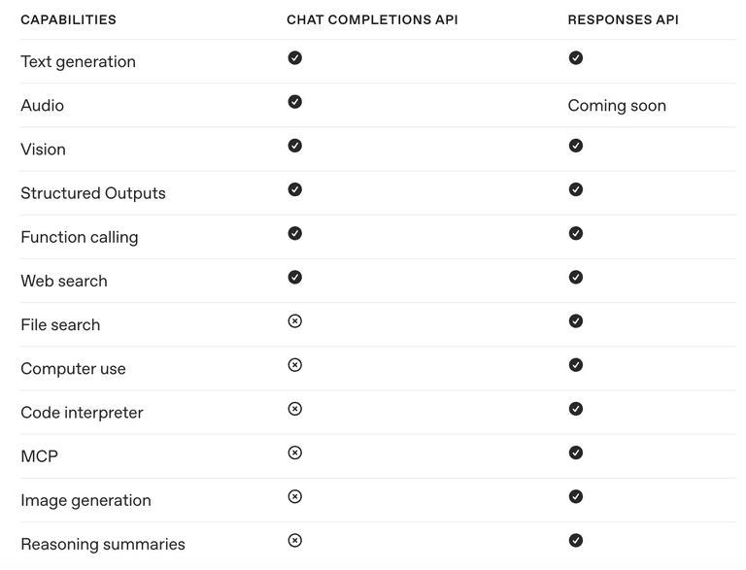Click the Chat Completions API column header
Image resolution: width=746 pixels, height=570 pixels.
[372, 19]
